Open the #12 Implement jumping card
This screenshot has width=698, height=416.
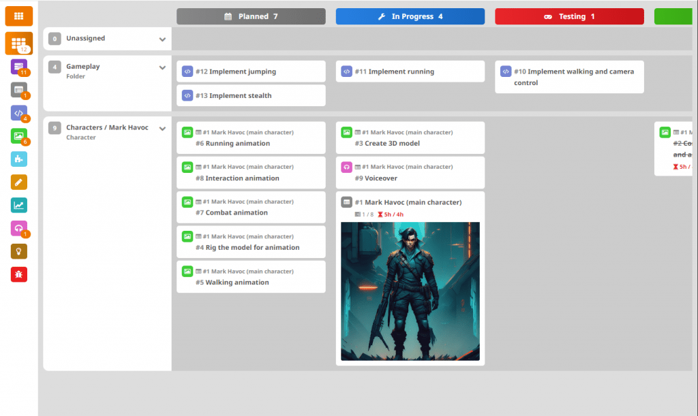click(x=251, y=71)
